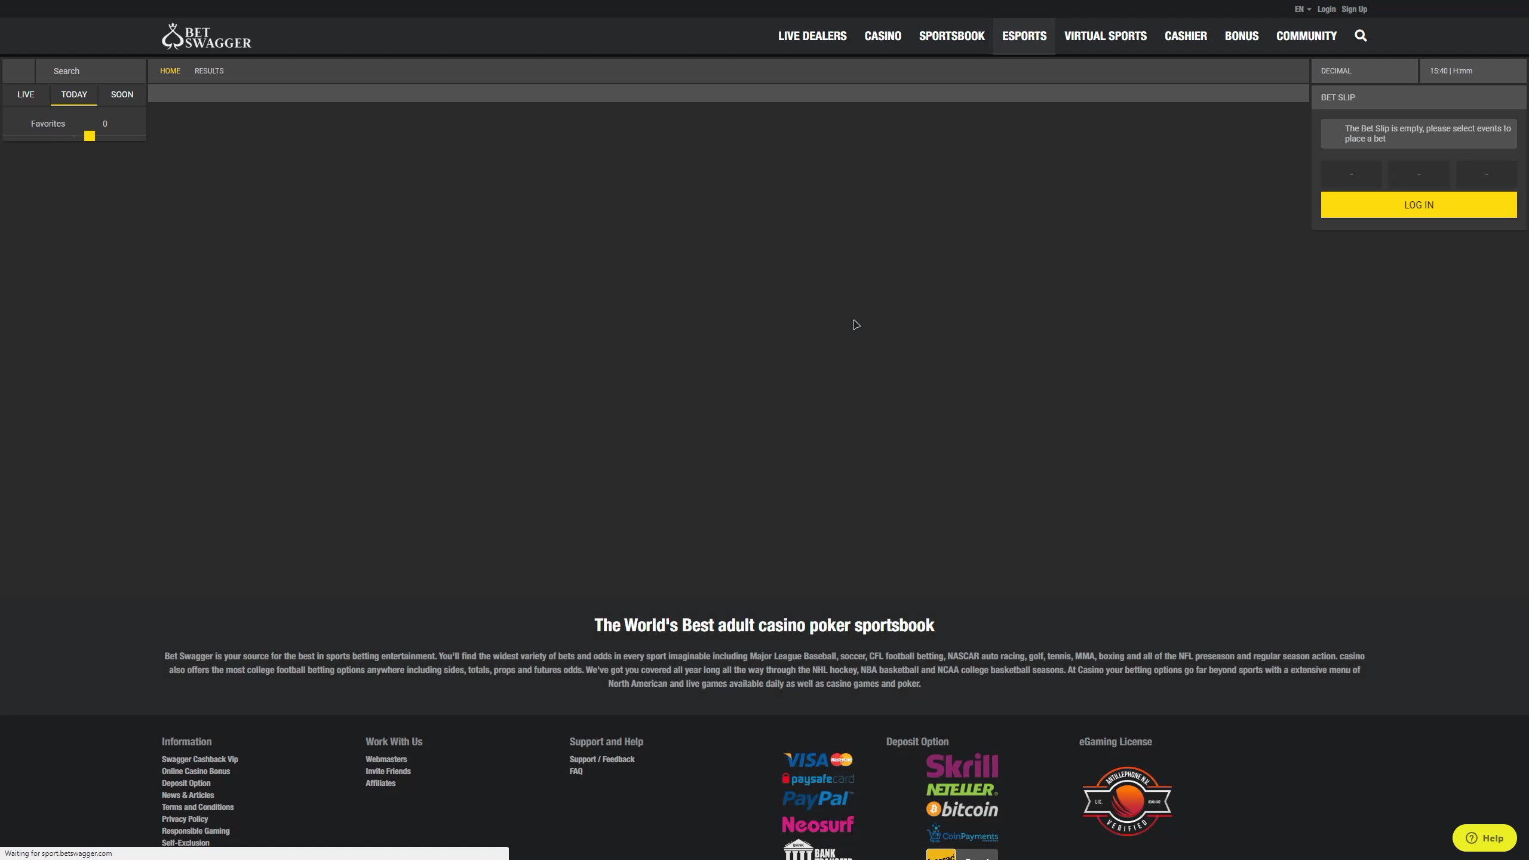Click the sidebar Search input field

[x=90, y=71]
